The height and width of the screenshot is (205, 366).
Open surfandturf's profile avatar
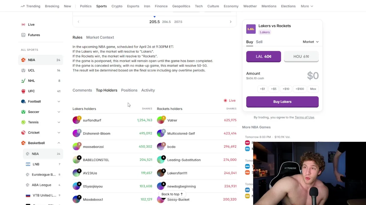[x=76, y=120]
